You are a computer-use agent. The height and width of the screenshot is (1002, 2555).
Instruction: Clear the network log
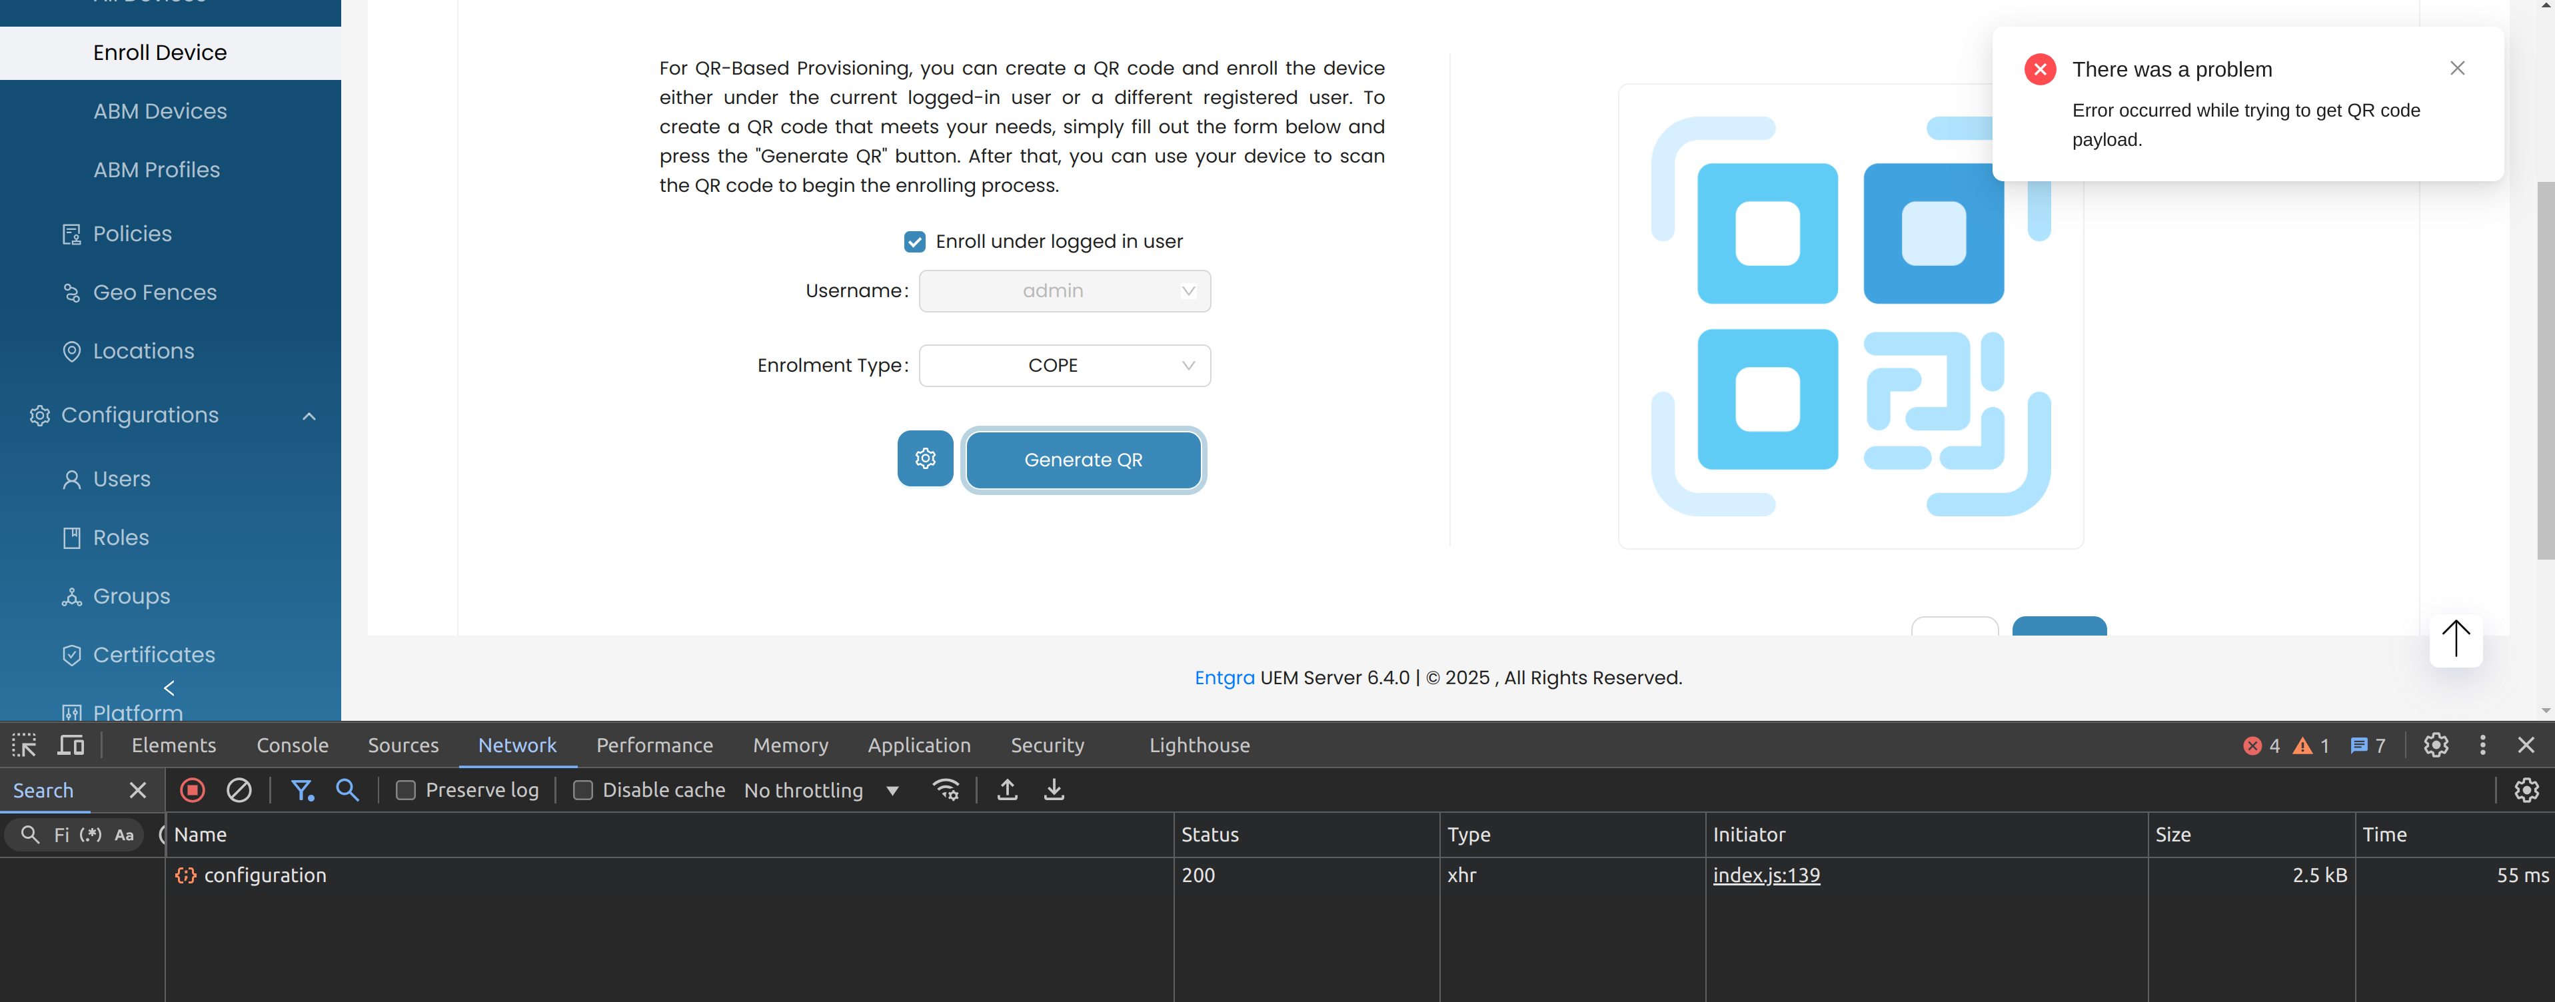(x=239, y=791)
